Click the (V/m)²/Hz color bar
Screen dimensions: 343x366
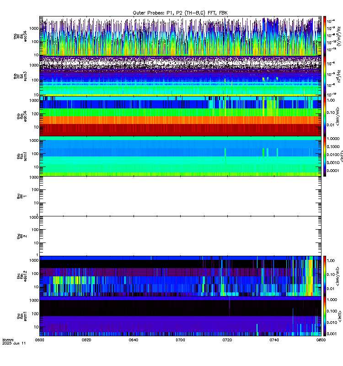(325, 36)
